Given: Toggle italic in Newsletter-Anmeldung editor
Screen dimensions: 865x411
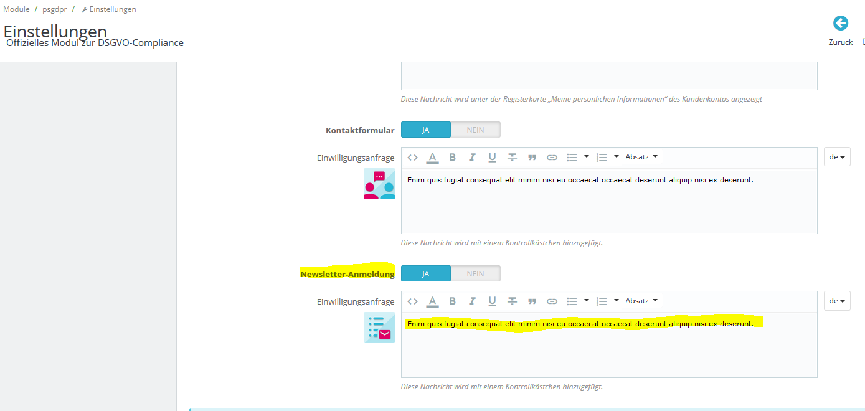Looking at the screenshot, I should 472,301.
